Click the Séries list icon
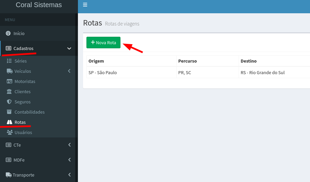Viewport: 310px width, 182px height. point(9,61)
